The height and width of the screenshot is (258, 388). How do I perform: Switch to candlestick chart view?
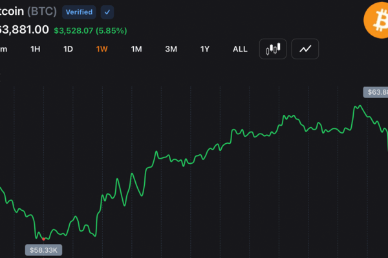273,49
